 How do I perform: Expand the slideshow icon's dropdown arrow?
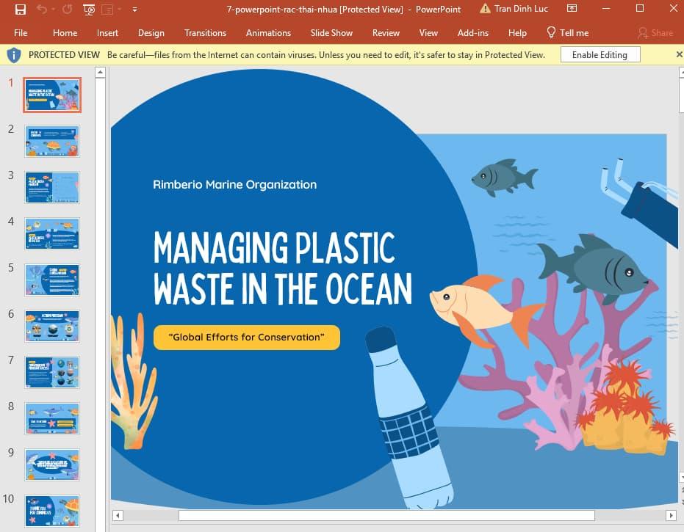(x=118, y=9)
